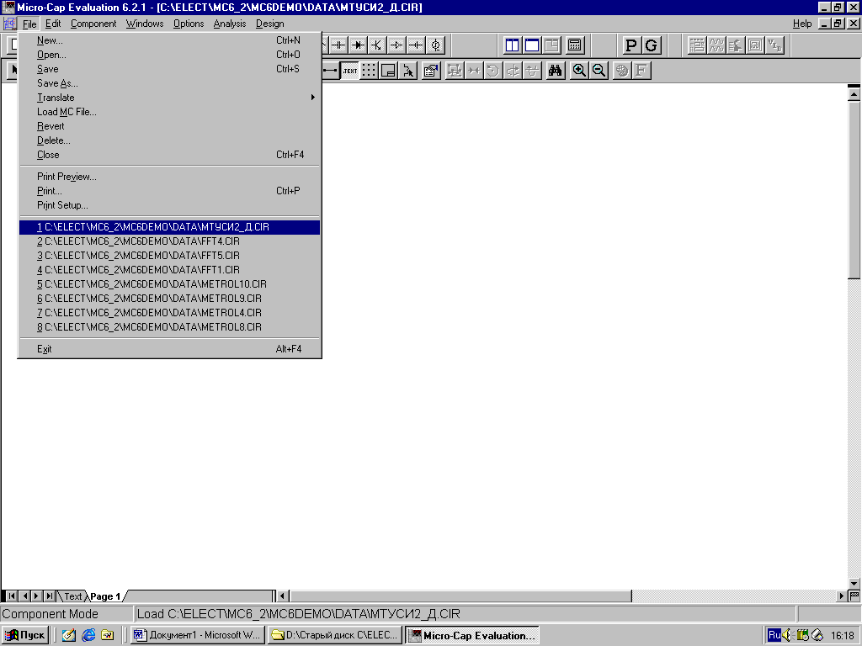The height and width of the screenshot is (646, 862).
Task: Choose Open... from the File menu
Action: pyautogui.click(x=169, y=55)
